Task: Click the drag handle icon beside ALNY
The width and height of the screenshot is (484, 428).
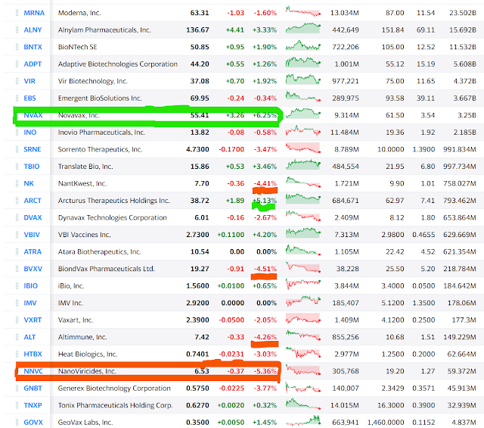Action: [x=17, y=30]
